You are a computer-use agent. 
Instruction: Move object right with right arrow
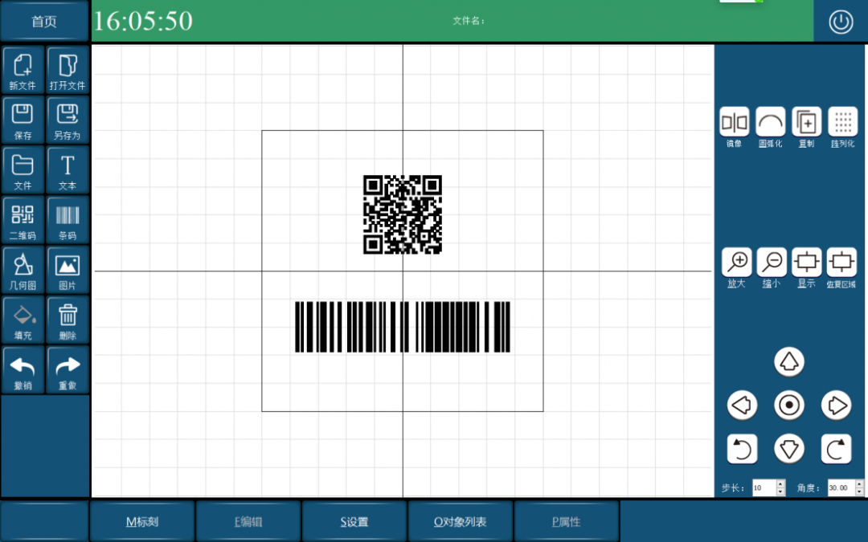click(x=836, y=405)
